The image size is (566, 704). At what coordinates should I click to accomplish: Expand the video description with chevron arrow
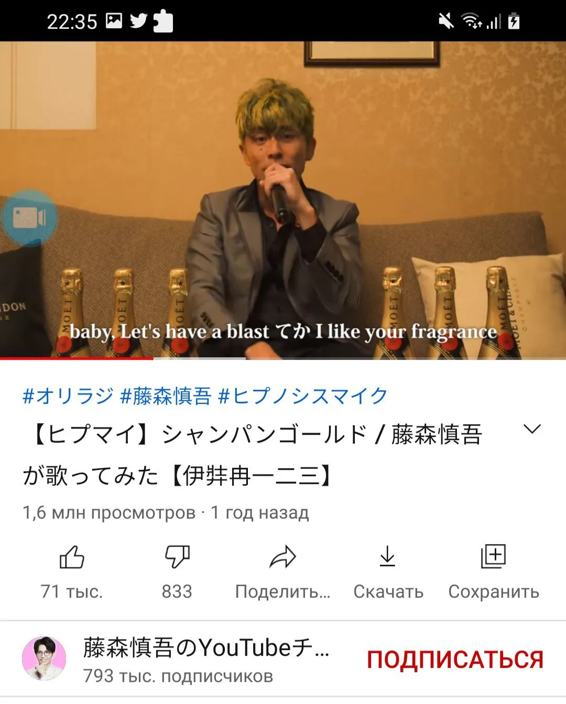pos(532,430)
